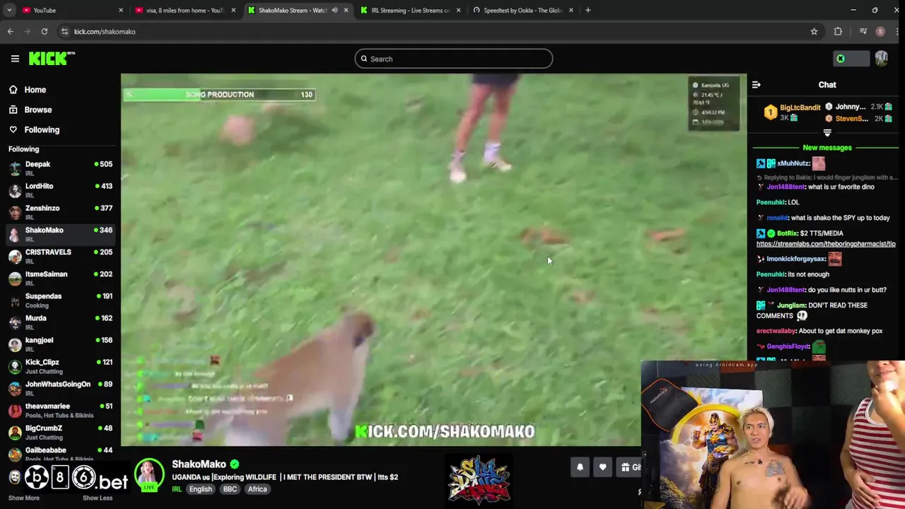
Task: Click the Johnny gifter entry
Action: point(860,107)
